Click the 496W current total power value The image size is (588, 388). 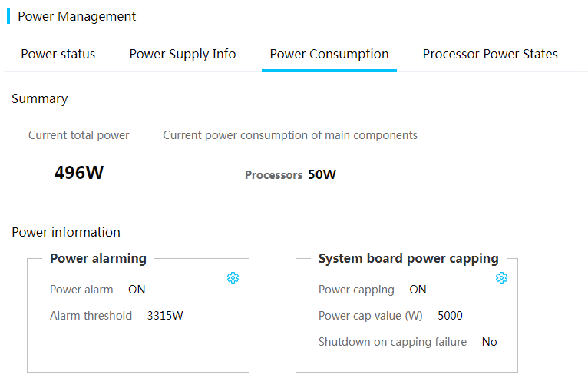(79, 173)
